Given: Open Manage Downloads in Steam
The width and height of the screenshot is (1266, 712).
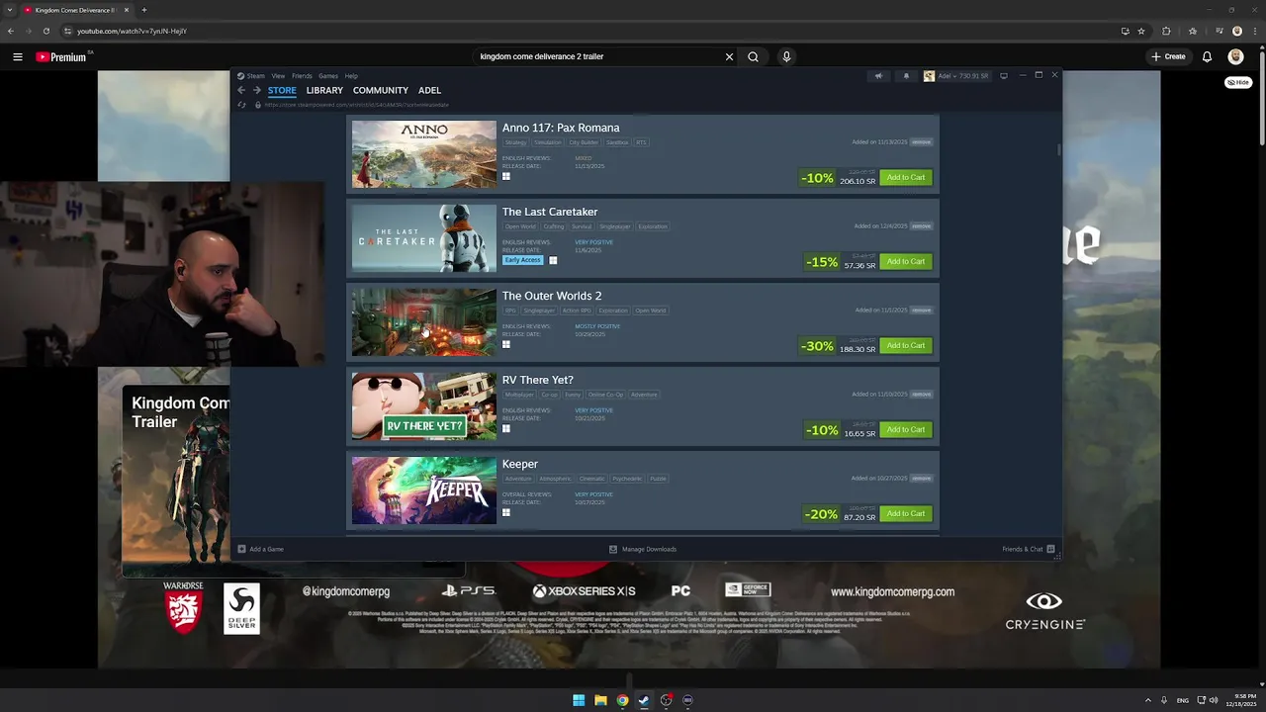Looking at the screenshot, I should coord(643,549).
